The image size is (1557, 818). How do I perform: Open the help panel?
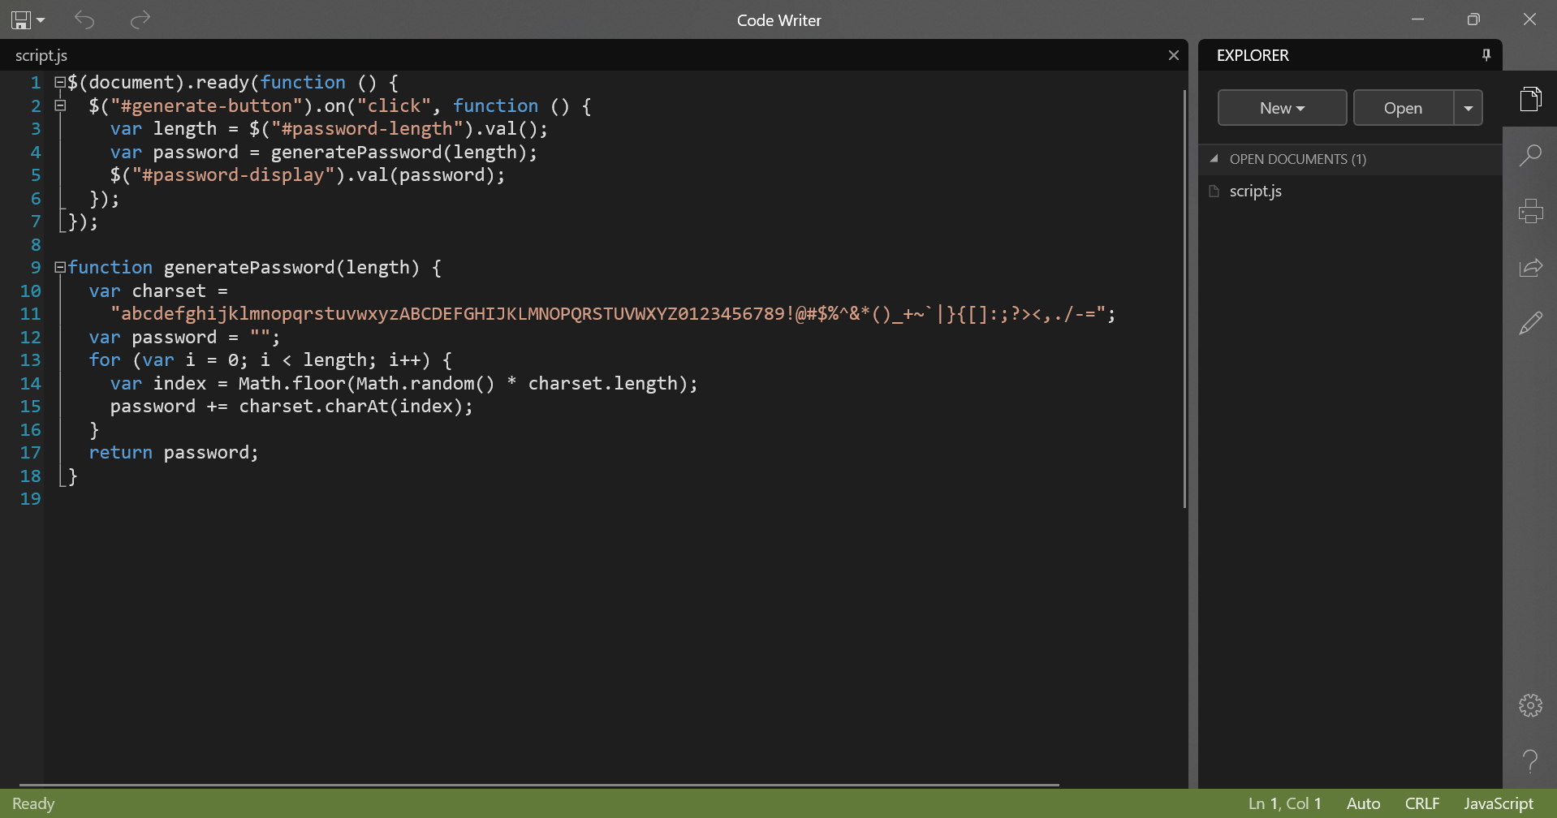point(1531,761)
